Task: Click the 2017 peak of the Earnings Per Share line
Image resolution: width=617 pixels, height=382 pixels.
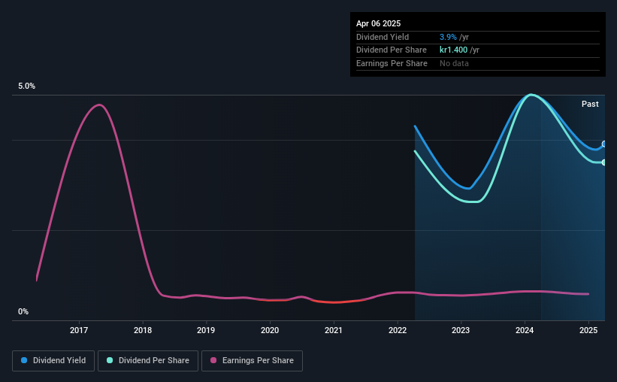Action: (99, 105)
